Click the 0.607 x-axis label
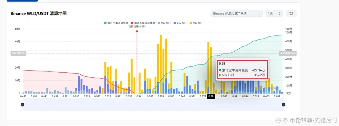The width and height of the screenshot is (339, 126). pos(277,97)
